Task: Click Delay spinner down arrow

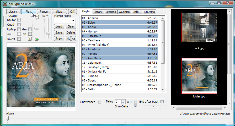Action: pos(123,103)
